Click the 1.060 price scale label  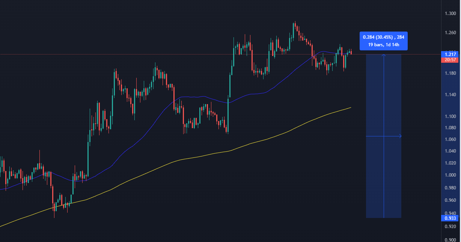coord(450,139)
